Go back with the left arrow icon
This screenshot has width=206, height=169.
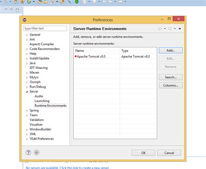tap(160, 29)
